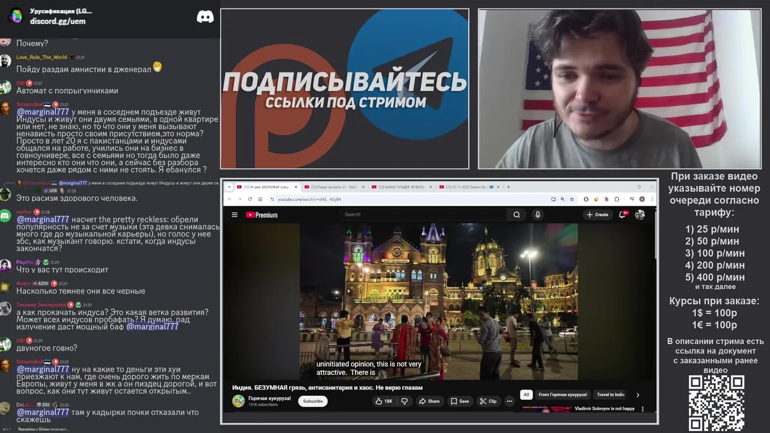This screenshot has width=770, height=433.
Task: Open YouTube notifications bell
Action: coord(623,215)
